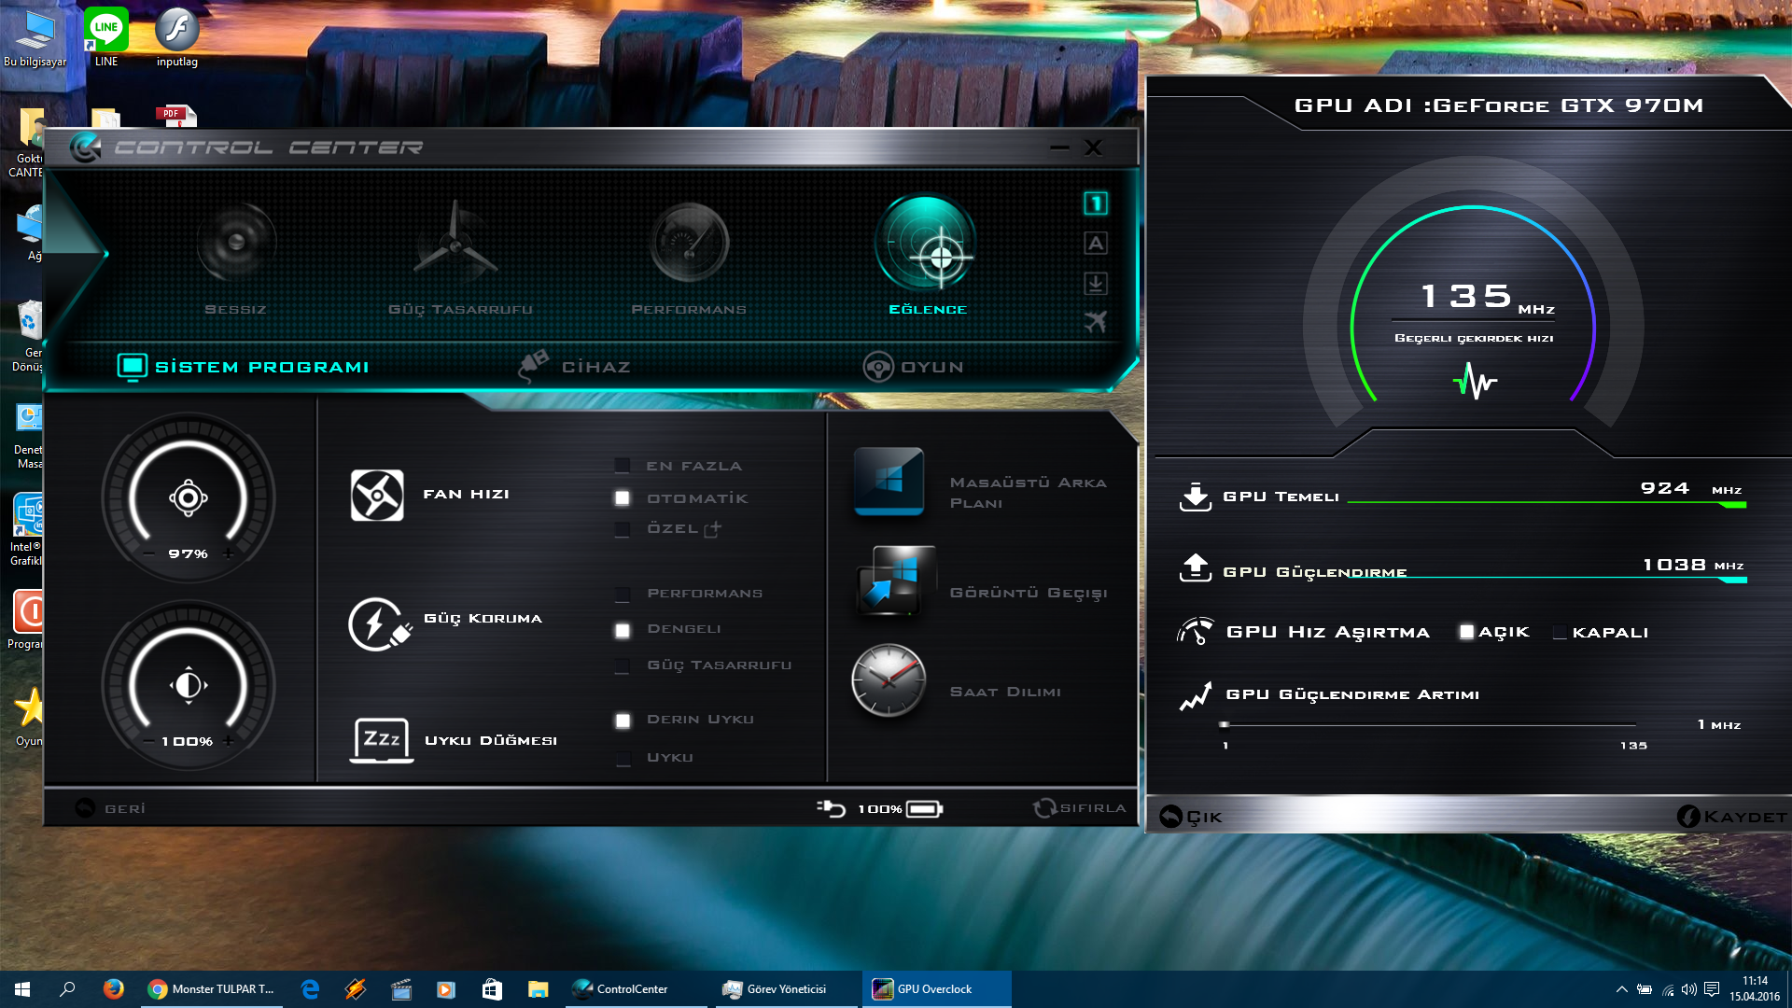Open the inputlag desktop shortcut
Image resolution: width=1792 pixels, height=1008 pixels.
[177, 37]
